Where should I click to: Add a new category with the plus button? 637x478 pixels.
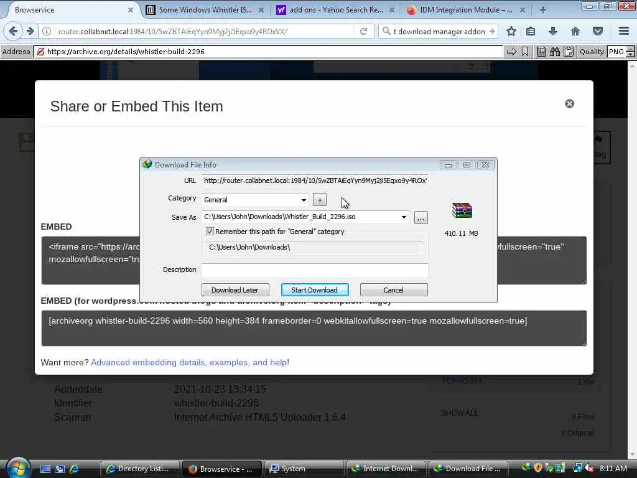320,200
